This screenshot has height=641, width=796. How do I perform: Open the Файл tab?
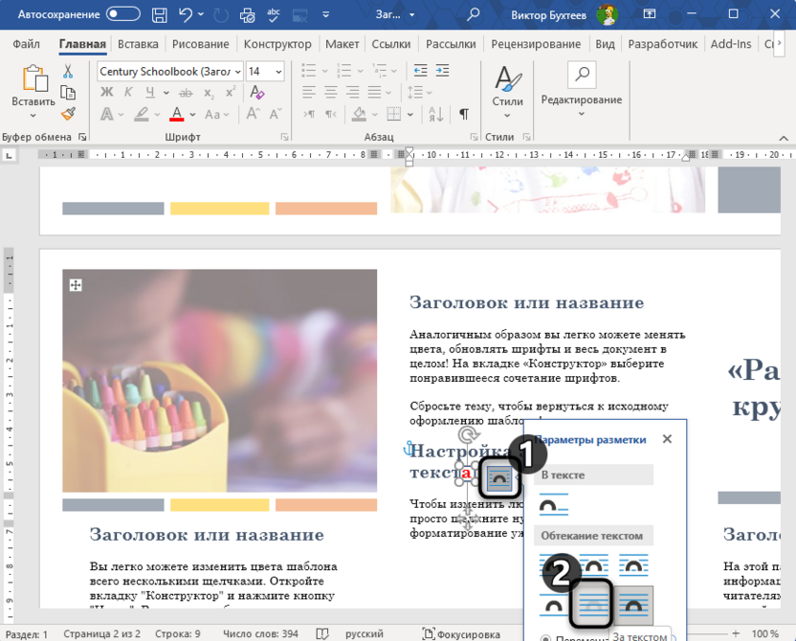(26, 44)
